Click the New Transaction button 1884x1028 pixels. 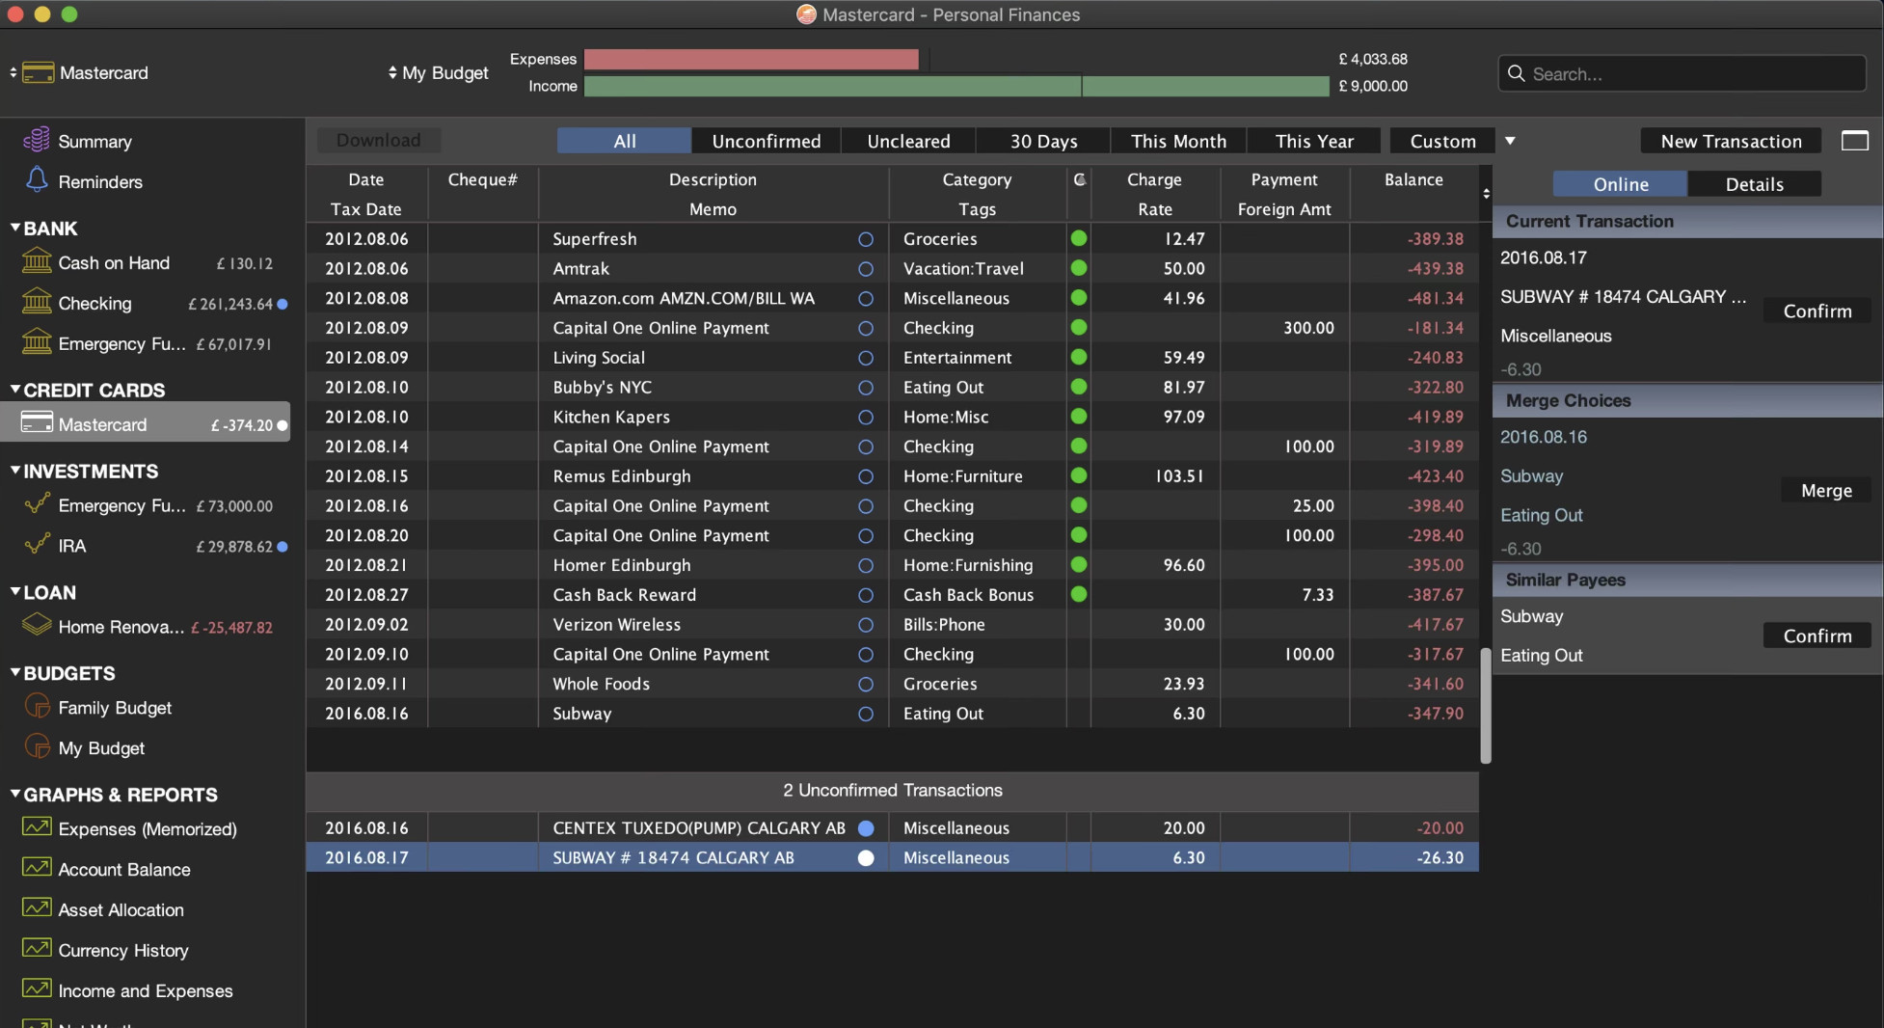pyautogui.click(x=1730, y=141)
